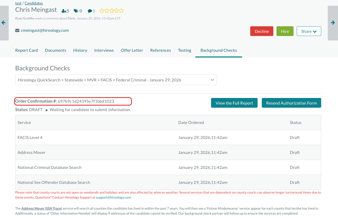Screen dimensions: 338x218
Task: Switch to the Documents tab
Action: coord(55,50)
